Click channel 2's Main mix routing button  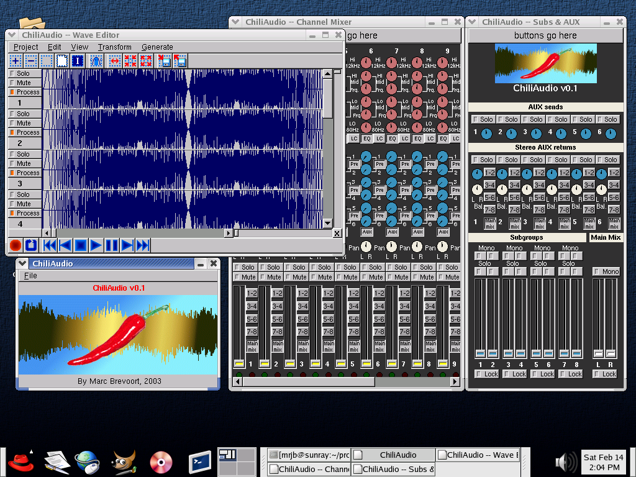pyautogui.click(x=278, y=347)
